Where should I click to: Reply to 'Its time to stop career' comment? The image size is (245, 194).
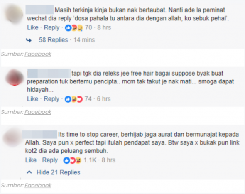tap(50, 160)
